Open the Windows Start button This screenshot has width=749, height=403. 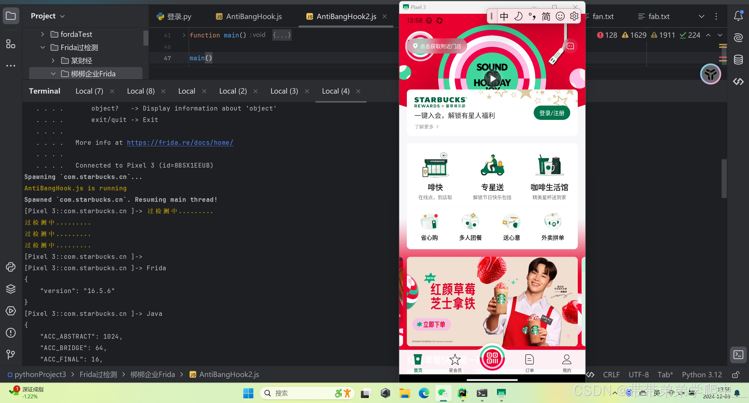pos(248,393)
